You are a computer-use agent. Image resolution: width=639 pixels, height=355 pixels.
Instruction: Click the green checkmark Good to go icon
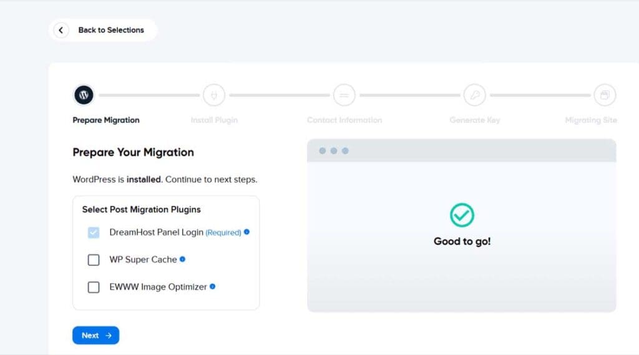coord(462,215)
